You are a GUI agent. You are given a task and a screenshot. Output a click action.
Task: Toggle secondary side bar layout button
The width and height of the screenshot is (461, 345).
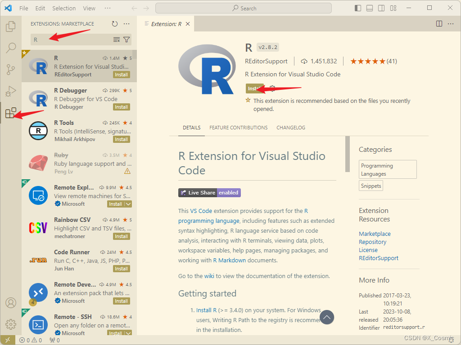point(381,8)
